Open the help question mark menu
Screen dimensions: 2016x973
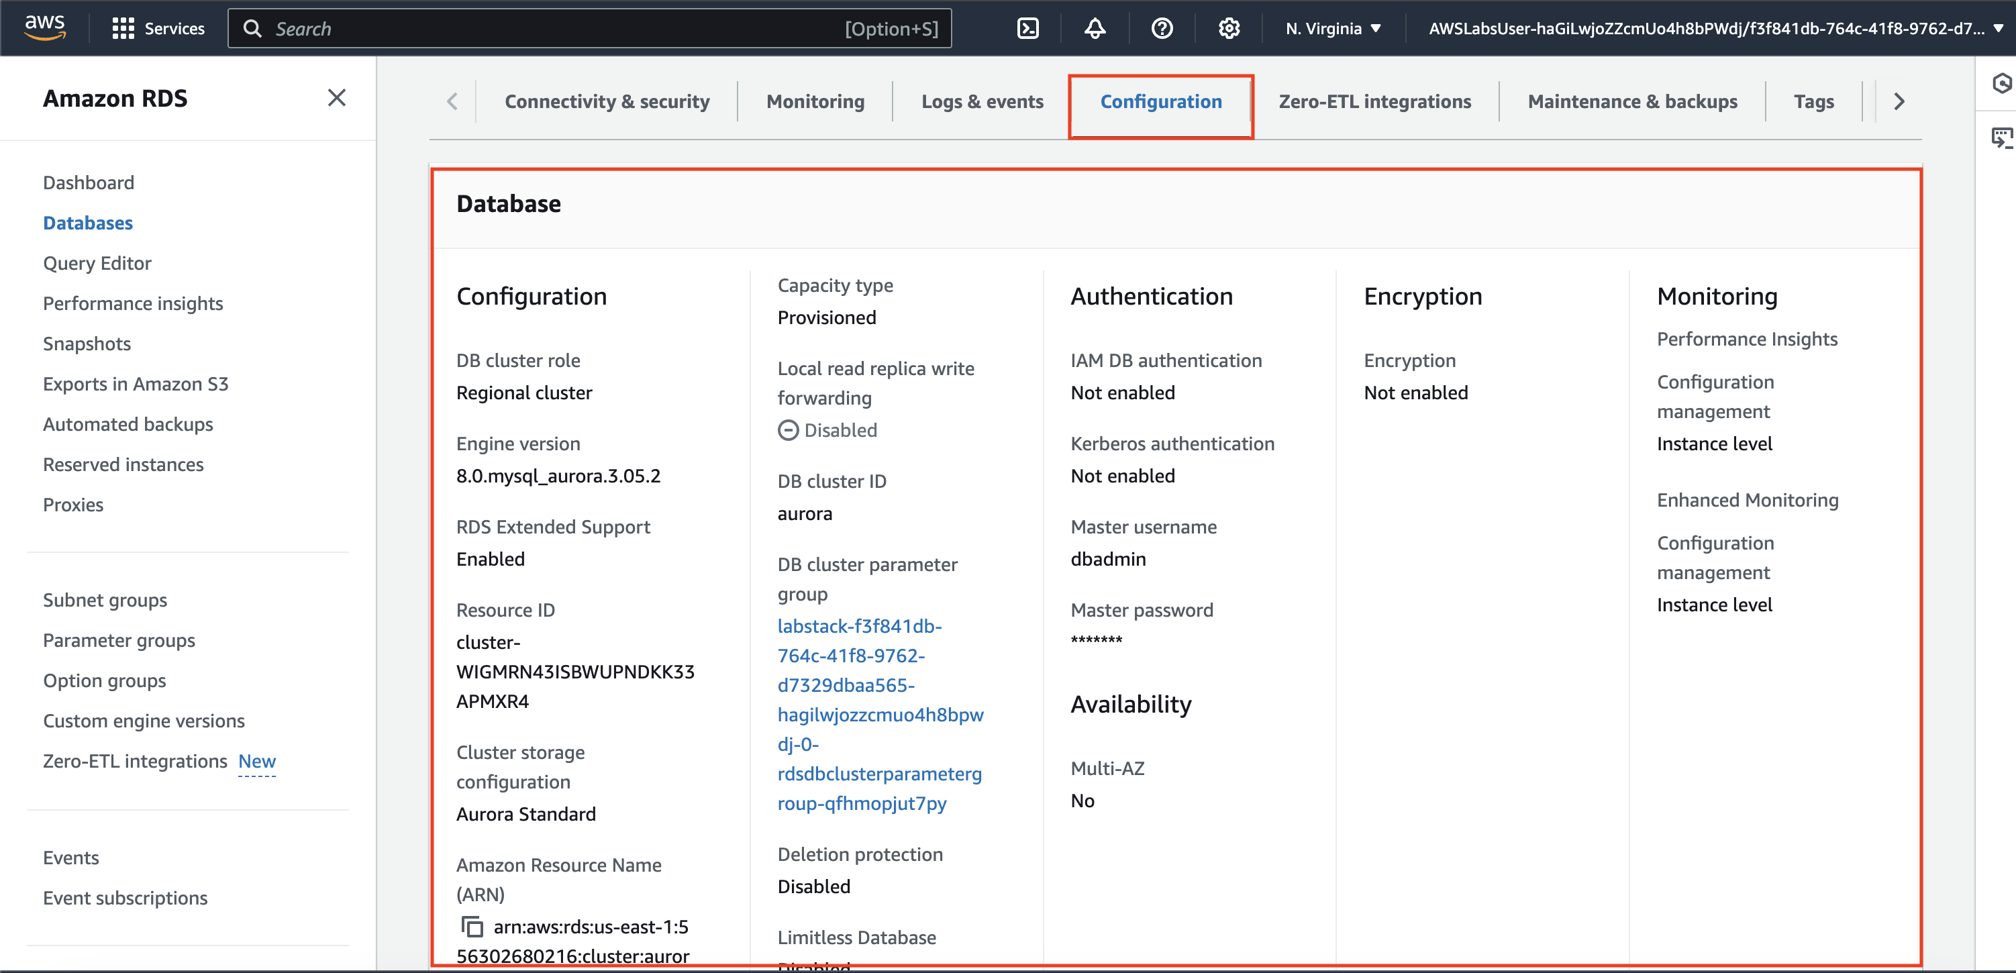pos(1162,28)
